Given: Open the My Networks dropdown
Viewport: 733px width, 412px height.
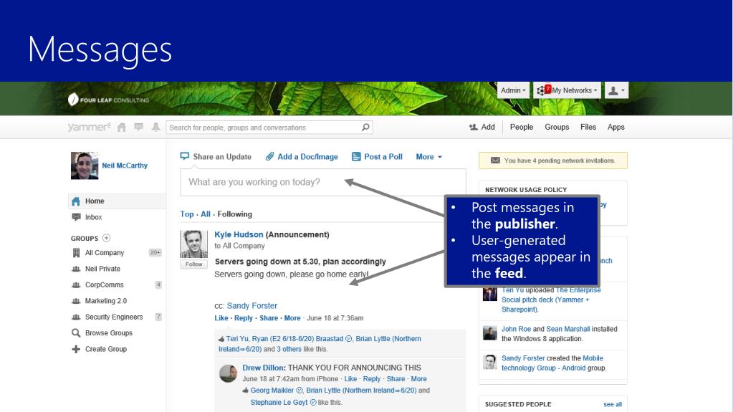Looking at the screenshot, I should (567, 91).
